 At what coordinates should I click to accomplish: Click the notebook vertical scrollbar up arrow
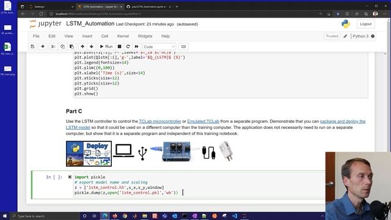click(385, 54)
